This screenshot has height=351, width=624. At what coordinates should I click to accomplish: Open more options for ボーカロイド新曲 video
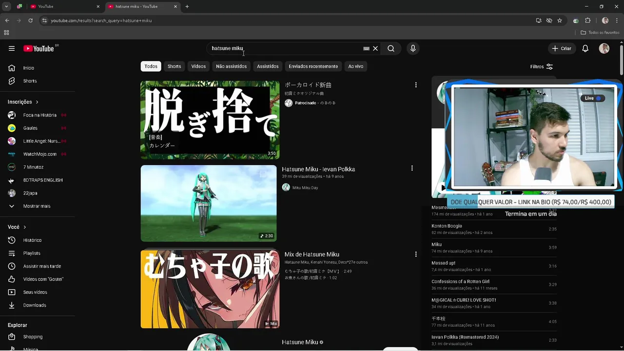416,85
